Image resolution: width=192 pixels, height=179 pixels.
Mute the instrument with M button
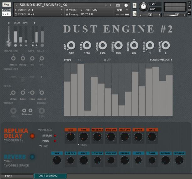pyautogui.click(x=135, y=14)
